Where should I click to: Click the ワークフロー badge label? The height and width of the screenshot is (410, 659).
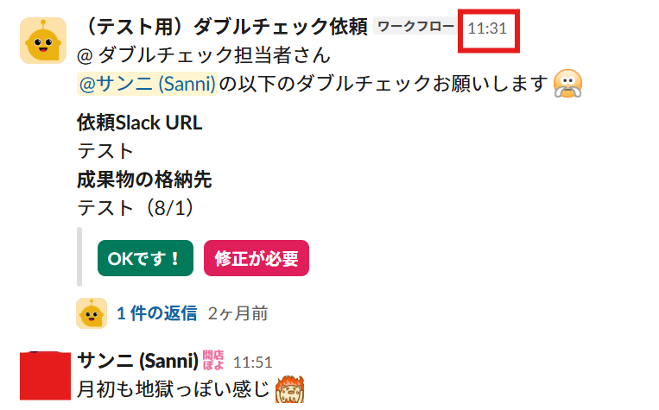tap(415, 27)
